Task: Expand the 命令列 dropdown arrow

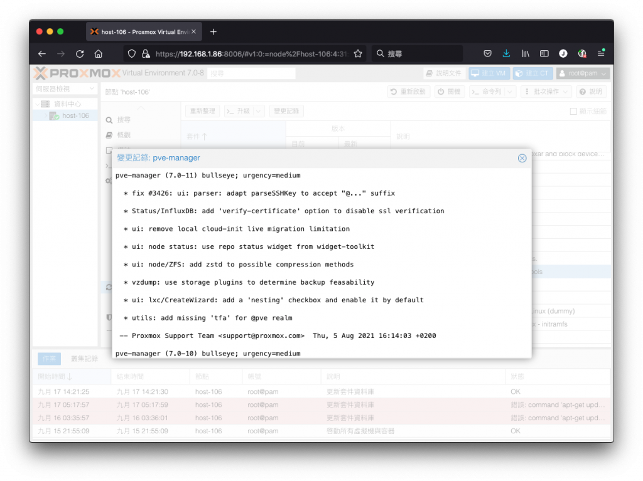Action: click(510, 92)
